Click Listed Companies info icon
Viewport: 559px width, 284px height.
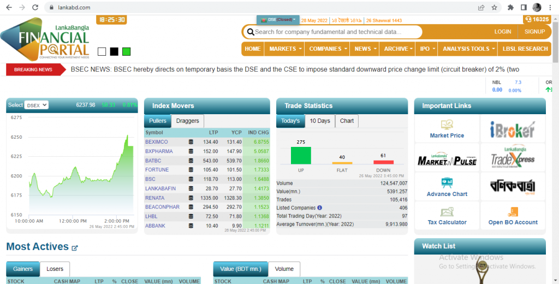click(319, 208)
